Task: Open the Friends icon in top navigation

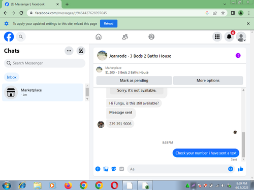Action: (125, 36)
